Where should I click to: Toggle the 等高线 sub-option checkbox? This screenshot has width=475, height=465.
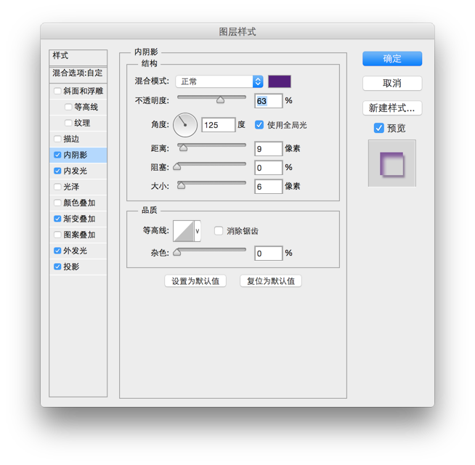(x=68, y=107)
